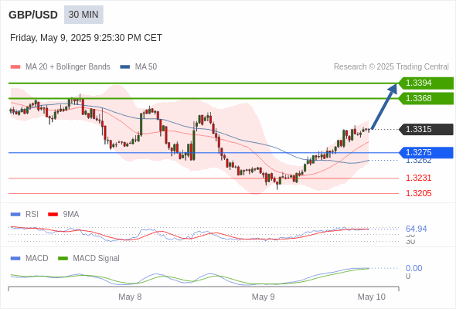Click the May 9 date axis label
This screenshot has height=309, width=456.
264,297
